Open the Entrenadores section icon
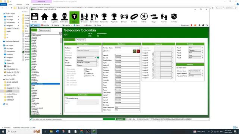The width and height of the screenshot is (239, 134). tap(64, 17)
